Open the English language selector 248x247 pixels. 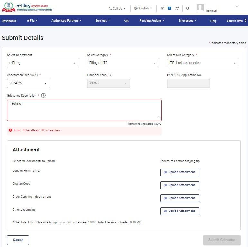click(x=143, y=8)
